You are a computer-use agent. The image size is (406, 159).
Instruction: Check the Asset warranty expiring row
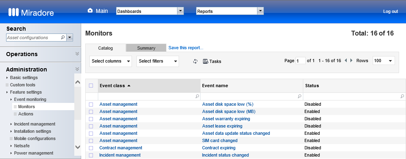[91, 119]
